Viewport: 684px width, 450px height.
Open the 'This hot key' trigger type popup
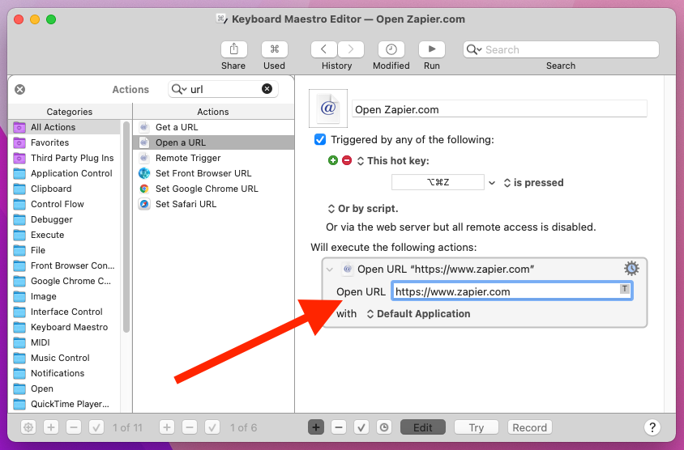click(x=393, y=161)
